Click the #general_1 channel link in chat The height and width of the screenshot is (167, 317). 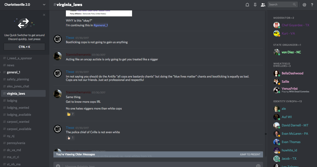coord(101,25)
